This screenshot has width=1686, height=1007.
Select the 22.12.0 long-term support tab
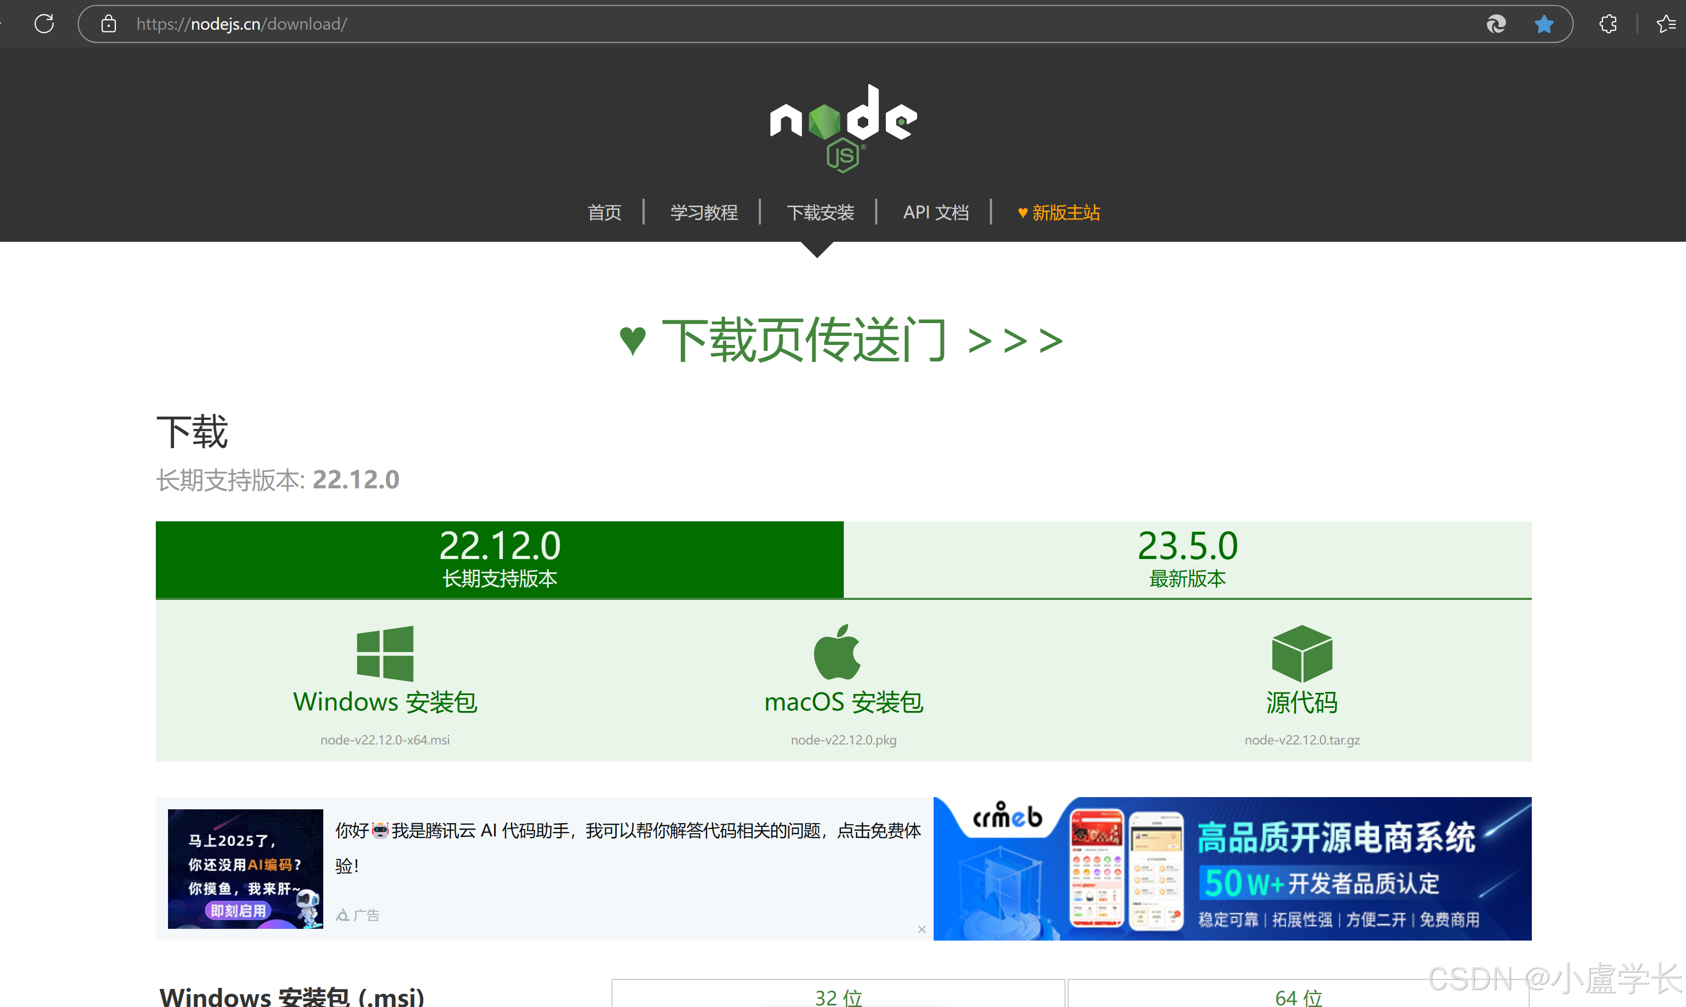500,559
